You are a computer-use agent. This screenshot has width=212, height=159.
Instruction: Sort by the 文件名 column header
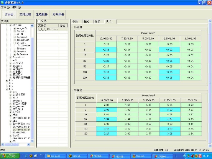pos(48,26)
